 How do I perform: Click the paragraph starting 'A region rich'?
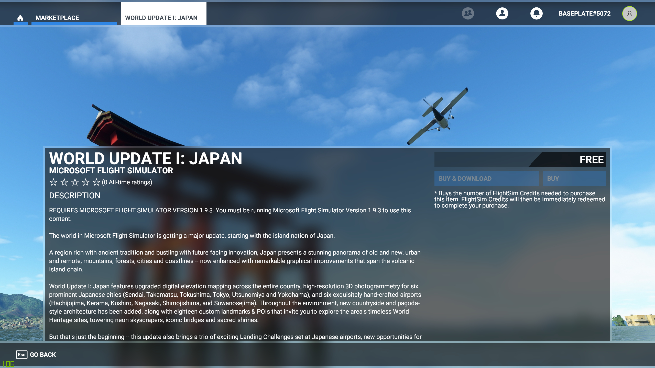click(235, 261)
